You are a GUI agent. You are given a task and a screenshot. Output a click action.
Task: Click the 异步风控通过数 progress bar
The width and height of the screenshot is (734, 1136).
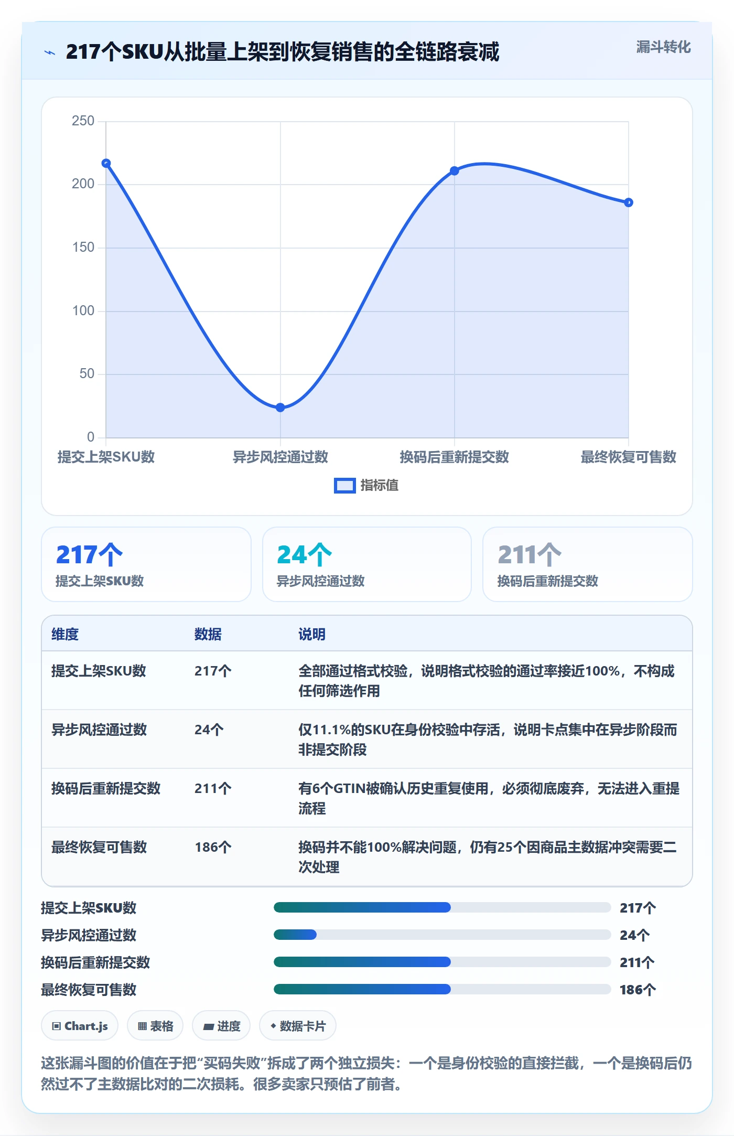pos(442,935)
